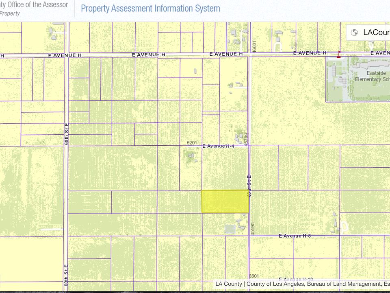Screen dimensions: 390x293
Task: Click the E Avenue H-8 street label
Action: (x=295, y=236)
